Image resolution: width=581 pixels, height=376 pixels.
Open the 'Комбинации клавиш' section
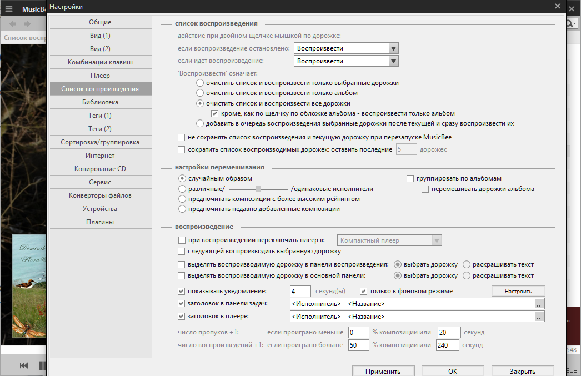point(100,62)
